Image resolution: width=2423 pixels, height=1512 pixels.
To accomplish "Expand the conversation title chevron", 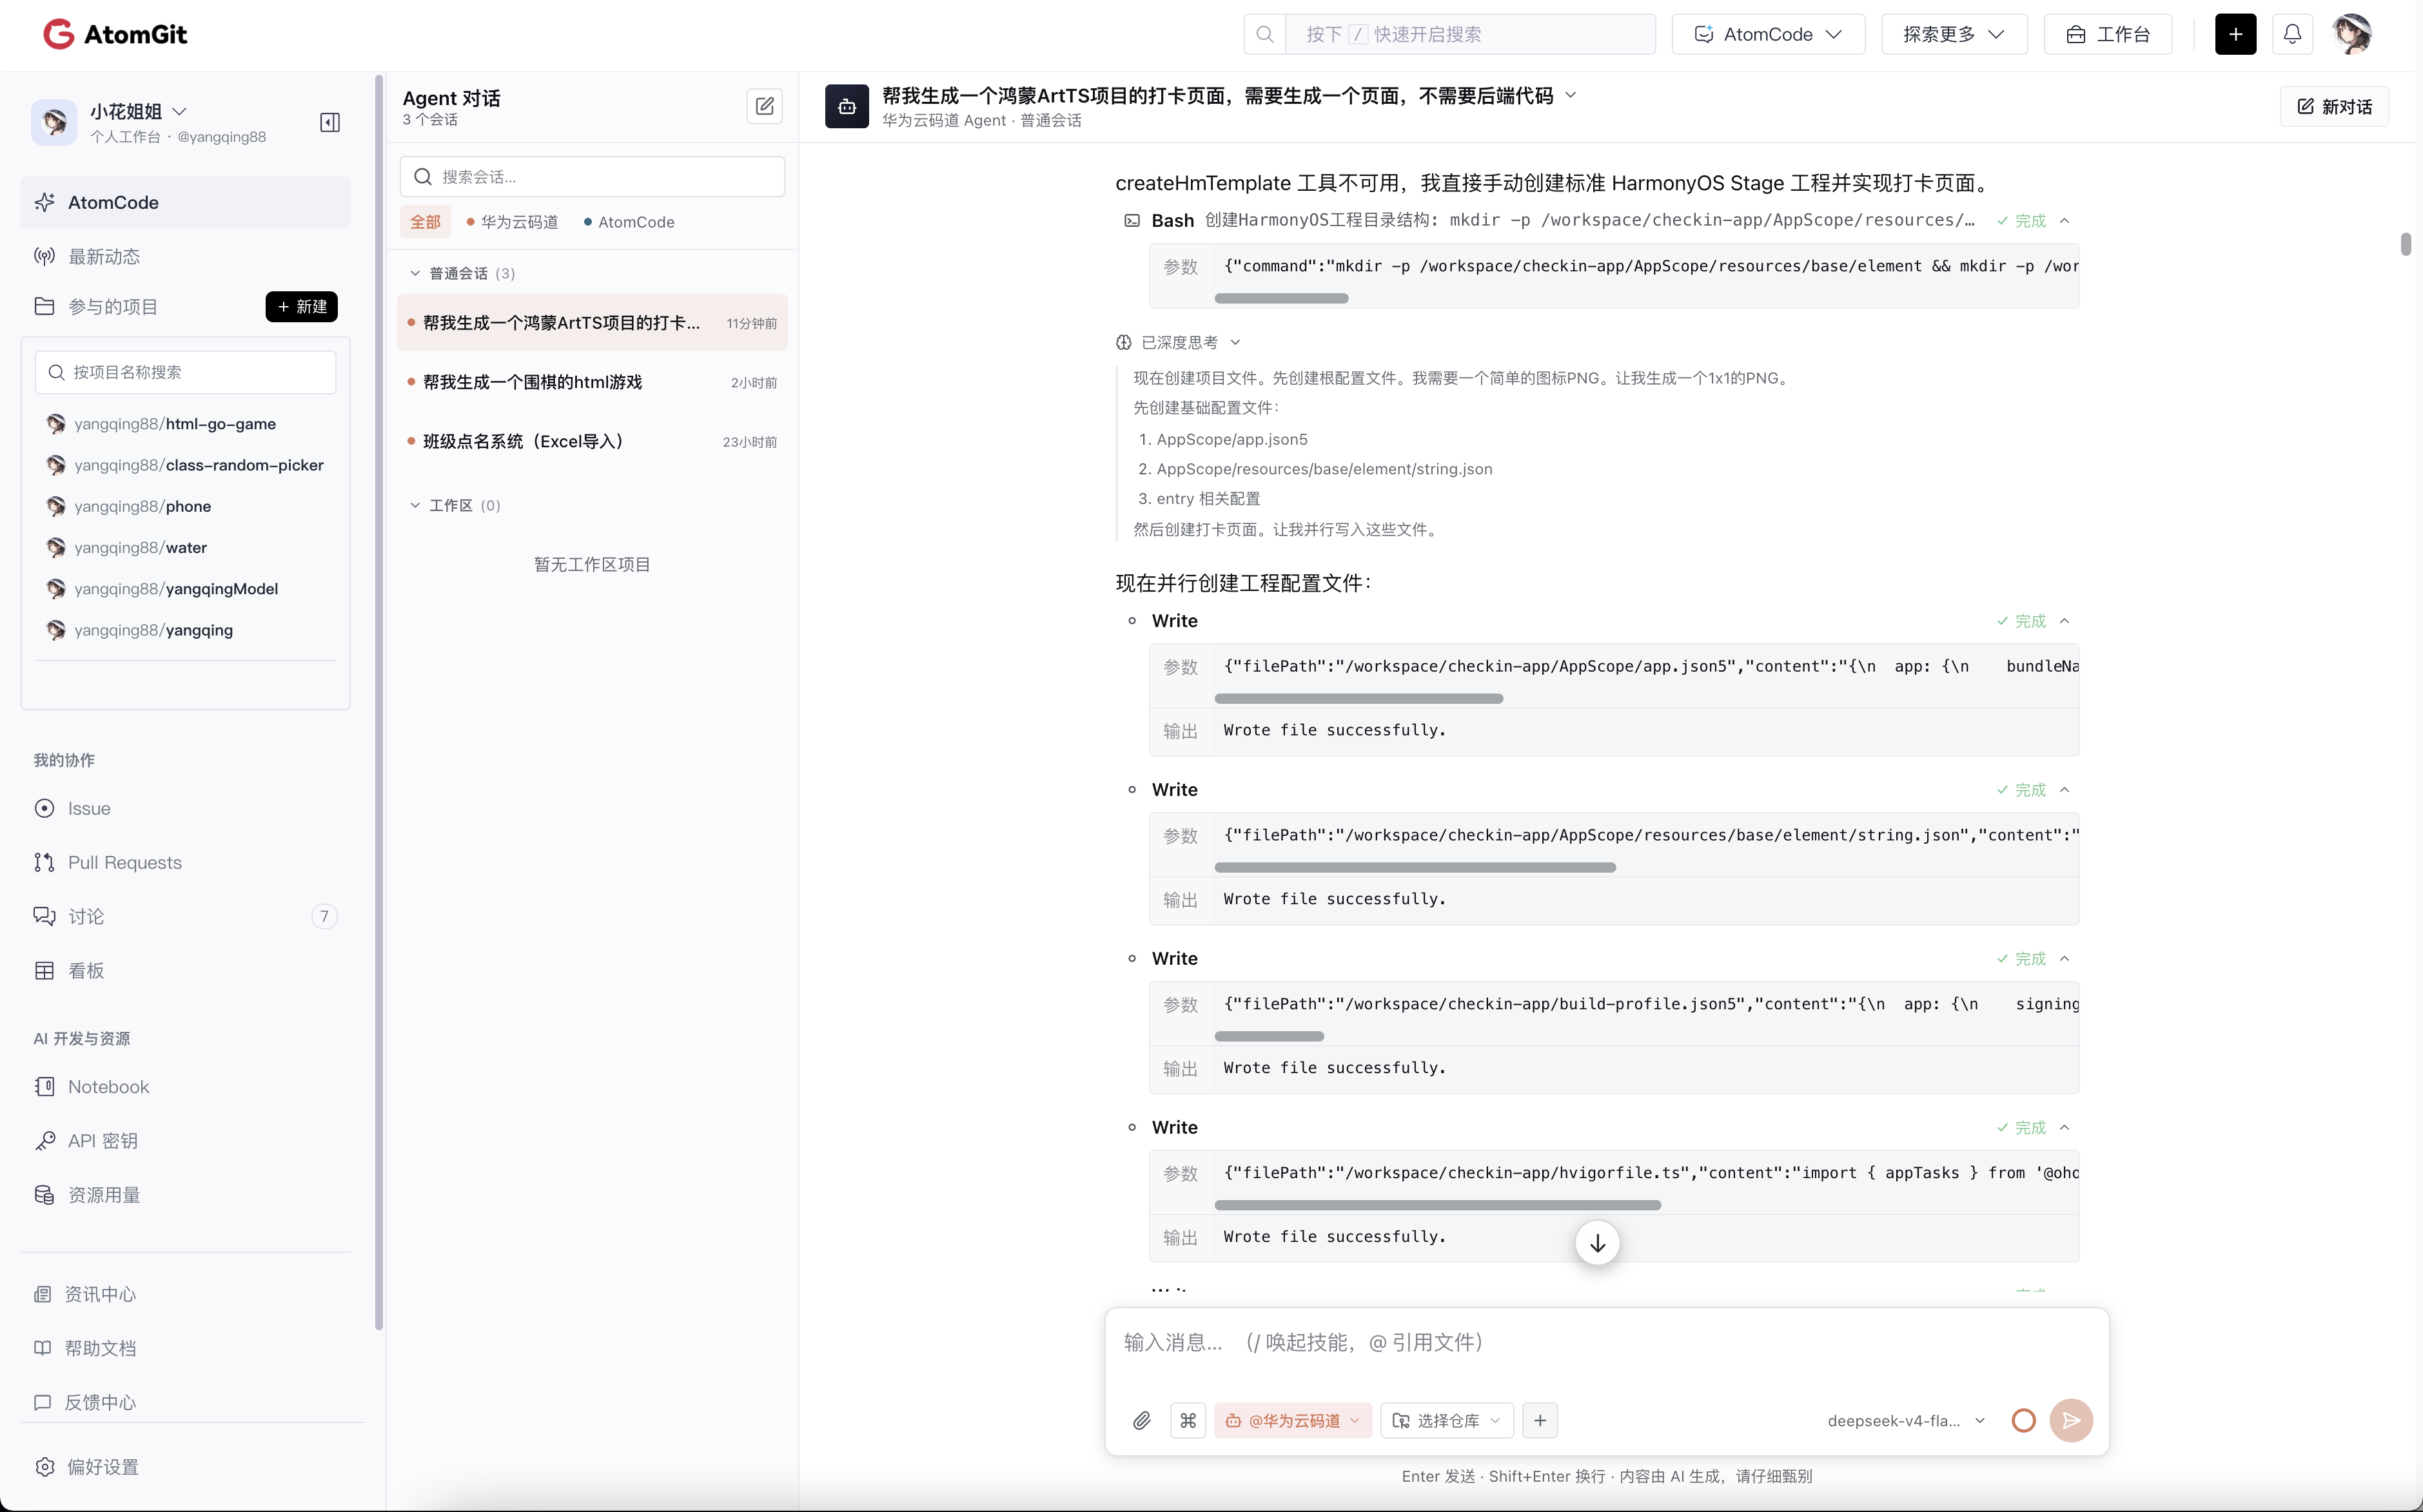I will point(1571,95).
